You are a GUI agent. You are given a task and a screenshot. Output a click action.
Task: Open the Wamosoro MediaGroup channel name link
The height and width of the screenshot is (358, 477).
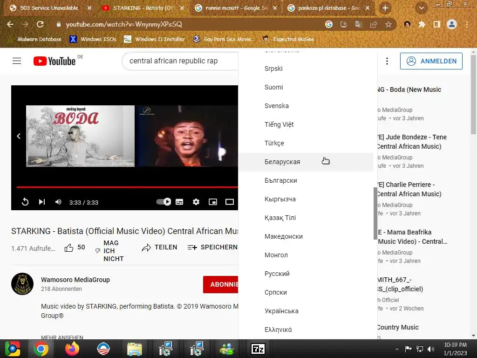[75, 280]
